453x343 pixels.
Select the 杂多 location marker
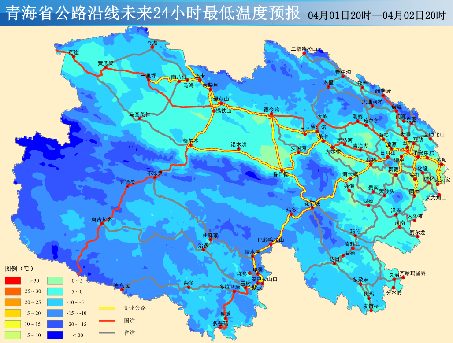189,288
